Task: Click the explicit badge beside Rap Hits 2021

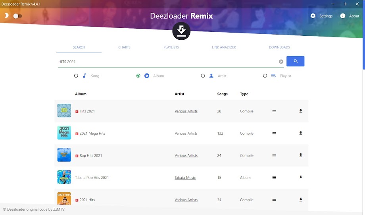Action: click(x=77, y=156)
